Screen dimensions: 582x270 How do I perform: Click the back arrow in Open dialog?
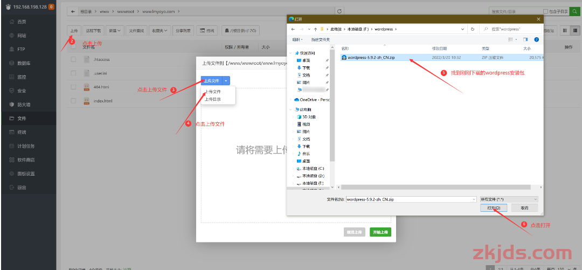pyautogui.click(x=293, y=29)
